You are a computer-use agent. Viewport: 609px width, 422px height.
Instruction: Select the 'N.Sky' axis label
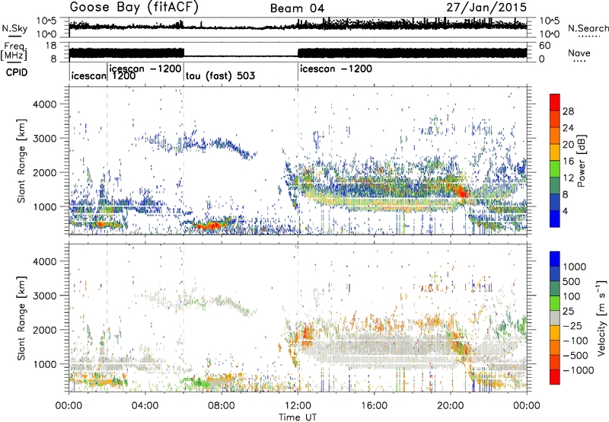pyautogui.click(x=14, y=28)
